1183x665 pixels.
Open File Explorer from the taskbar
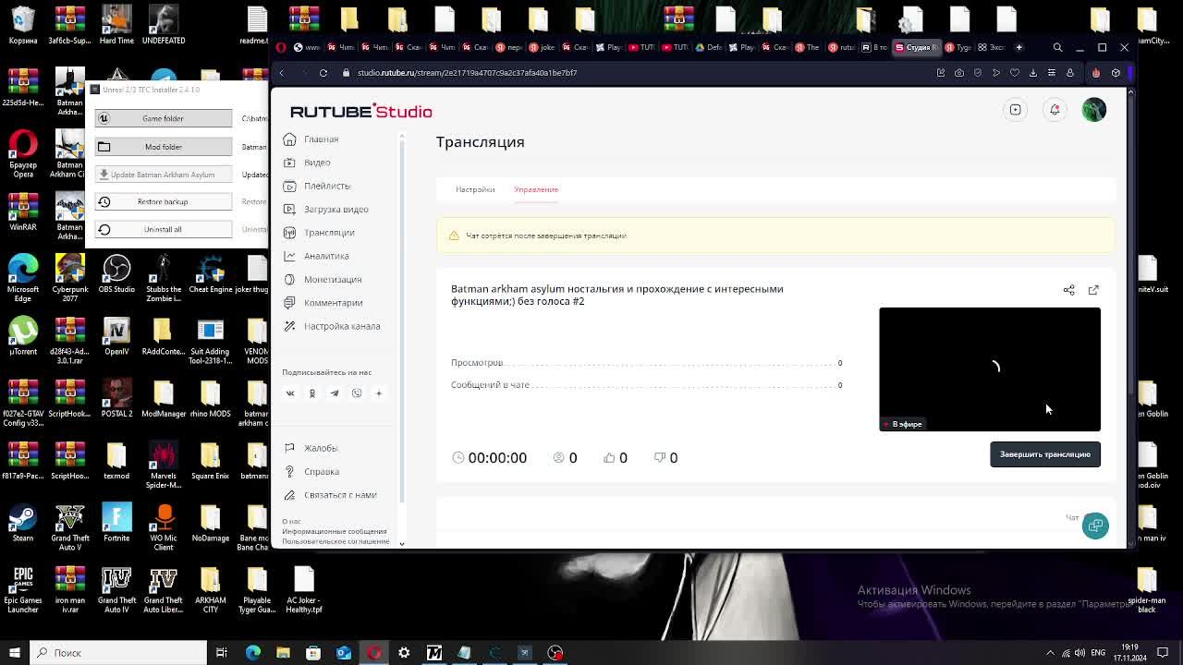[283, 653]
